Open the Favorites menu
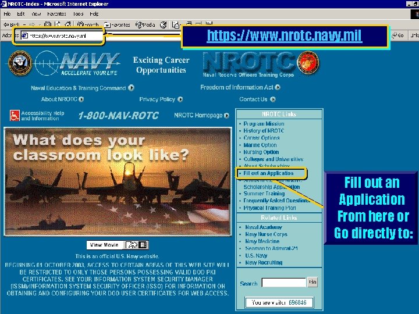Screen dimensions: 419x314 click(56, 14)
